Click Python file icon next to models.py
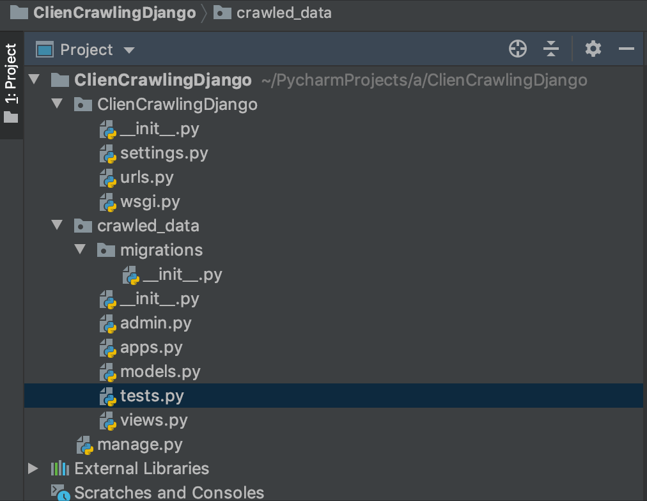The height and width of the screenshot is (501, 647). pos(108,373)
